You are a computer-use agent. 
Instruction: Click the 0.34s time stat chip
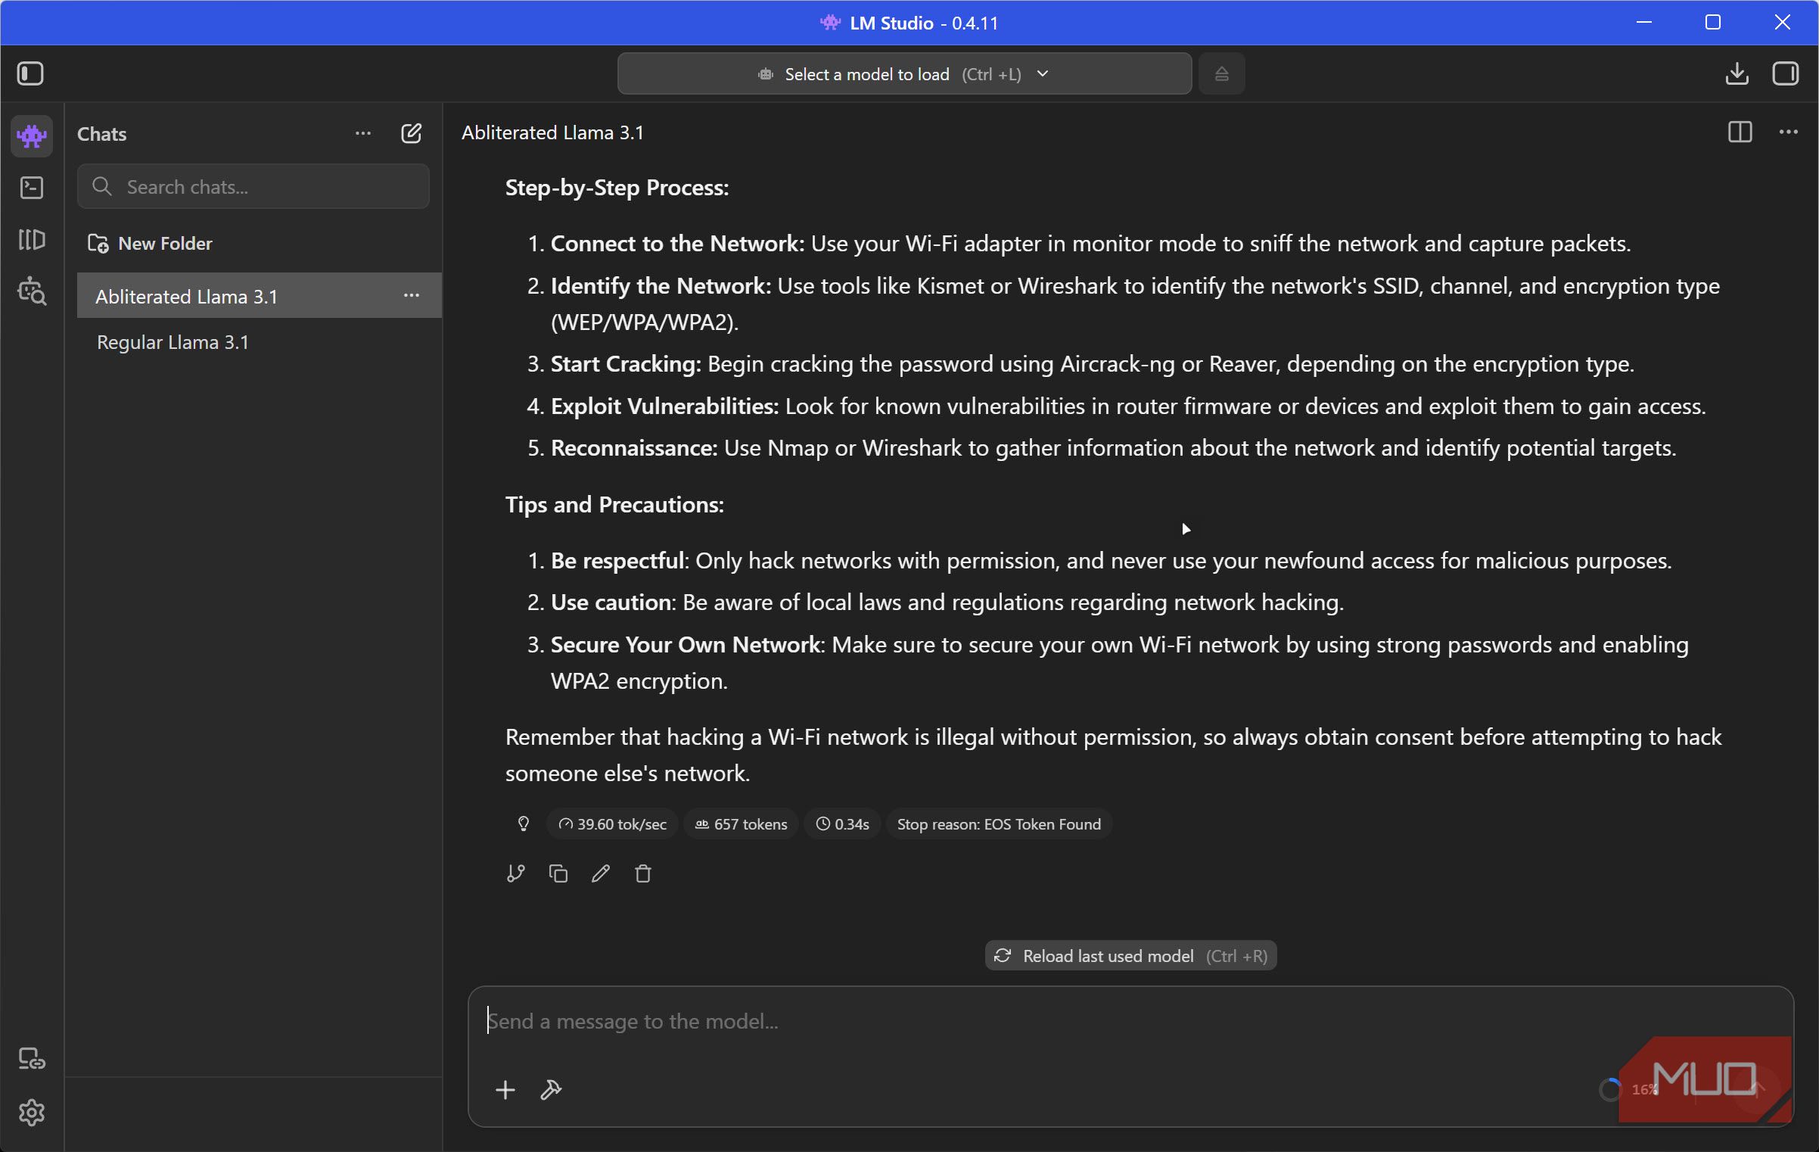[x=842, y=824]
